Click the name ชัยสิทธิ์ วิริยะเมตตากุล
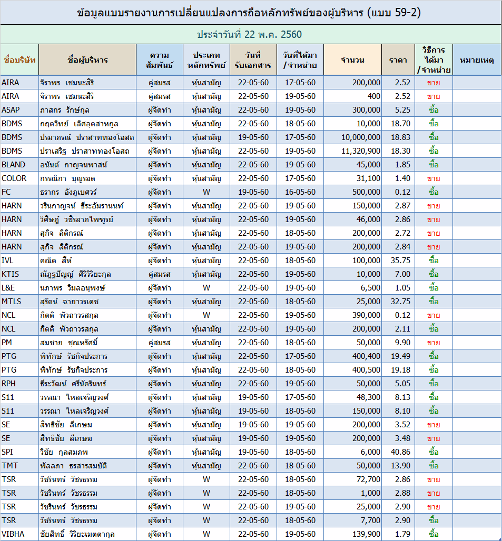 [x=77, y=534]
